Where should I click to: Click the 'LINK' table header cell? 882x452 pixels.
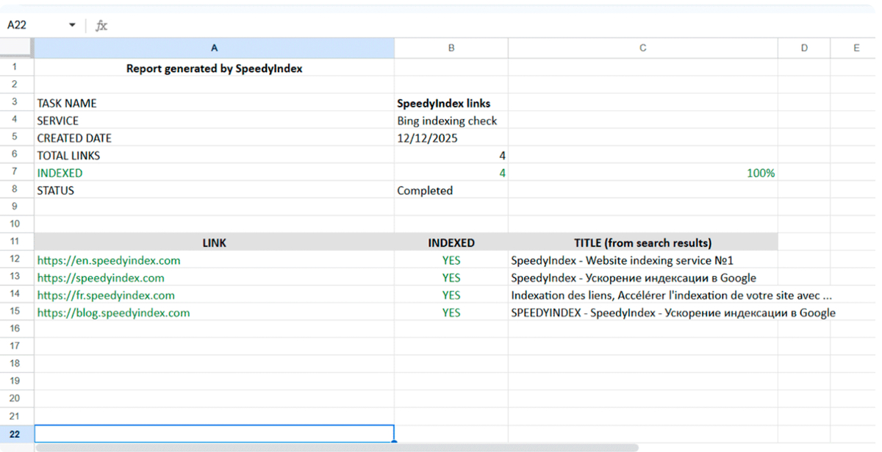tap(214, 243)
